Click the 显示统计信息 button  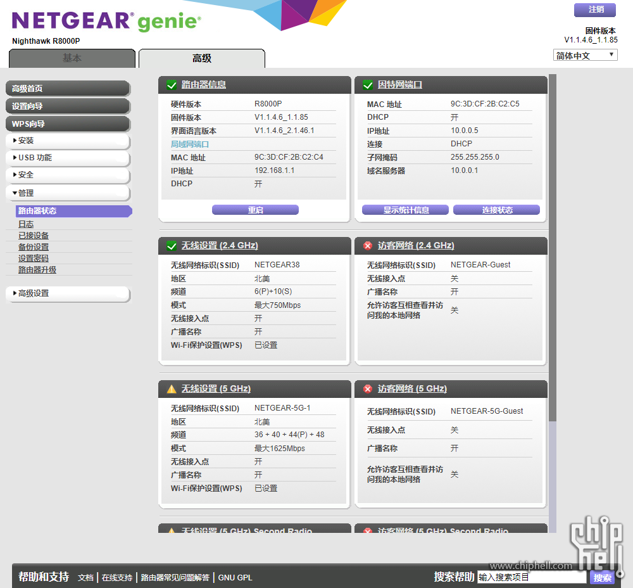(x=405, y=210)
